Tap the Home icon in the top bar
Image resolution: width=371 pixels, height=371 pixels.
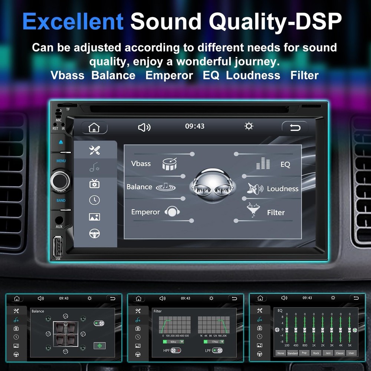pyautogui.click(x=94, y=127)
